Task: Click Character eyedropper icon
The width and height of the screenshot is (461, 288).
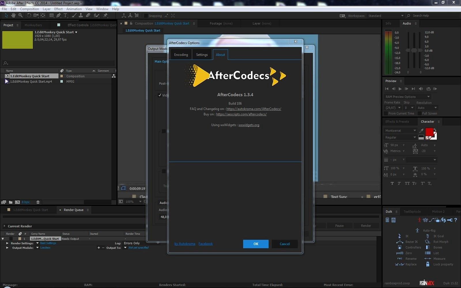Action: (421, 131)
